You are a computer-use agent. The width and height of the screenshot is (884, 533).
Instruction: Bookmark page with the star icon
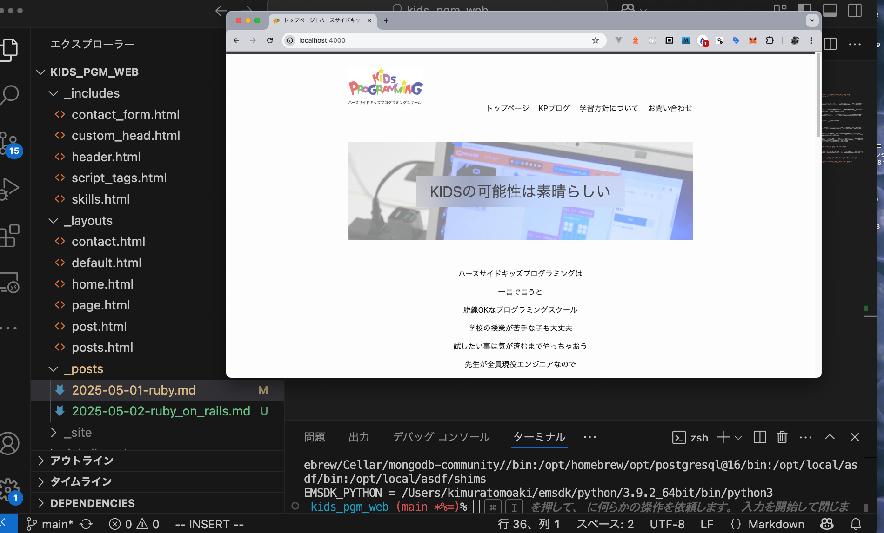point(596,40)
